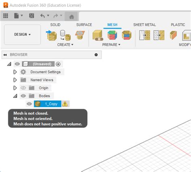Click the Shell mesh tool icon

(x=187, y=35)
